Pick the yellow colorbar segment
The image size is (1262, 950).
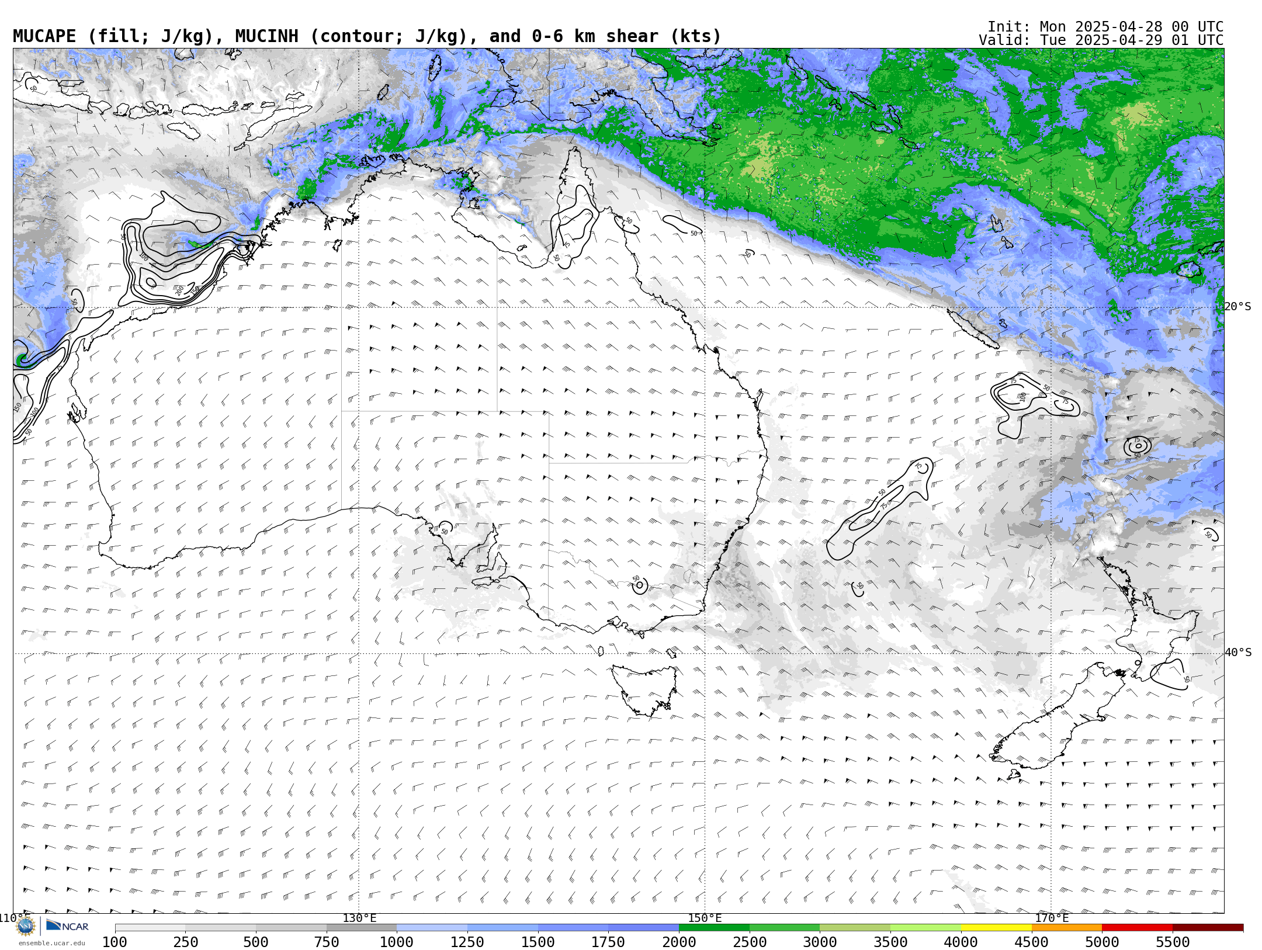[x=996, y=928]
